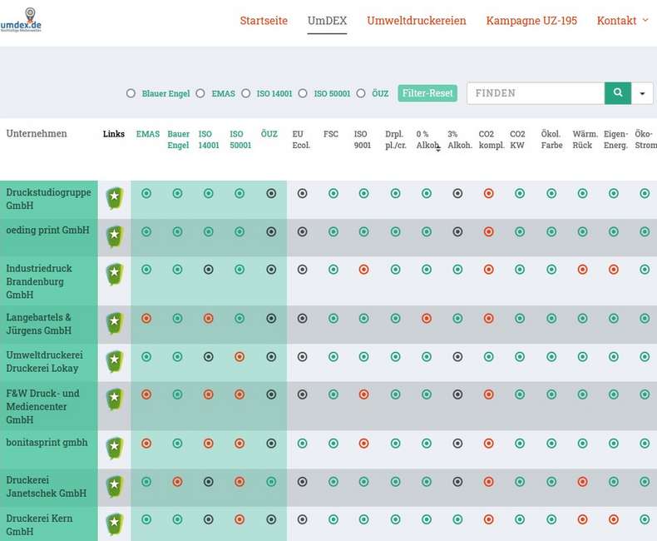Sort by Bauer Engel column header
This screenshot has height=541, width=657.
pos(179,140)
